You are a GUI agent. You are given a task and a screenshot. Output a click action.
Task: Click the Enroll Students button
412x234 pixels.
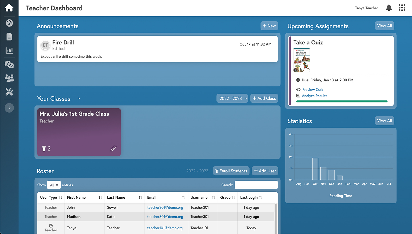point(231,171)
